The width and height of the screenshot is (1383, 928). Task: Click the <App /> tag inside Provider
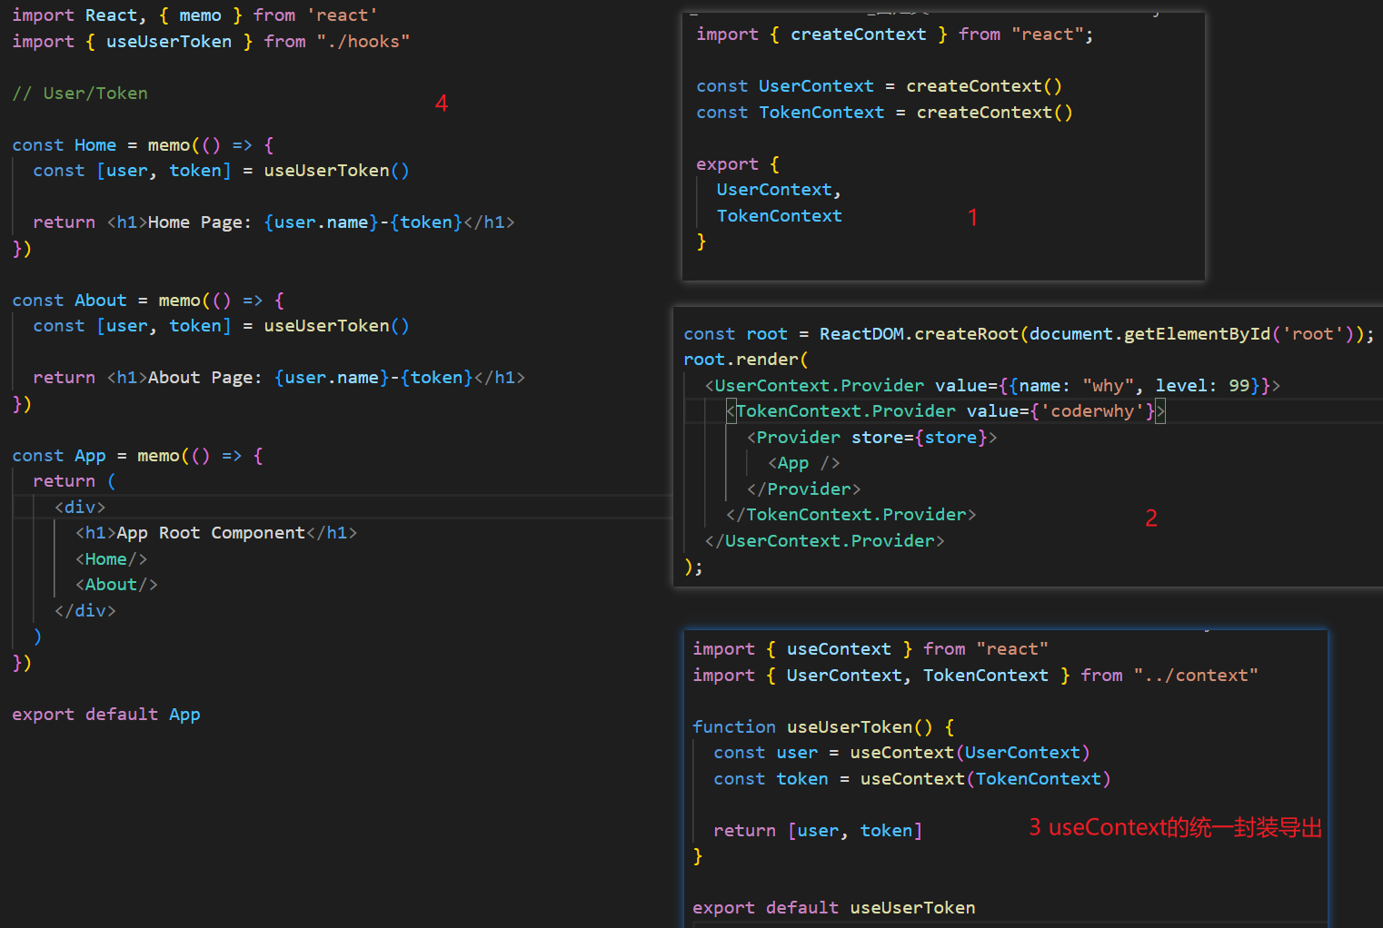[804, 463]
